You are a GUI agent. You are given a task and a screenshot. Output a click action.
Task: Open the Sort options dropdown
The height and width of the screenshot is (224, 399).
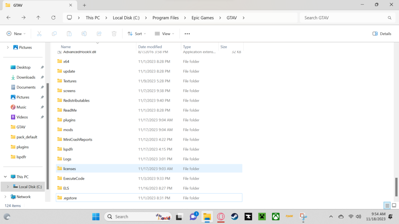136,33
